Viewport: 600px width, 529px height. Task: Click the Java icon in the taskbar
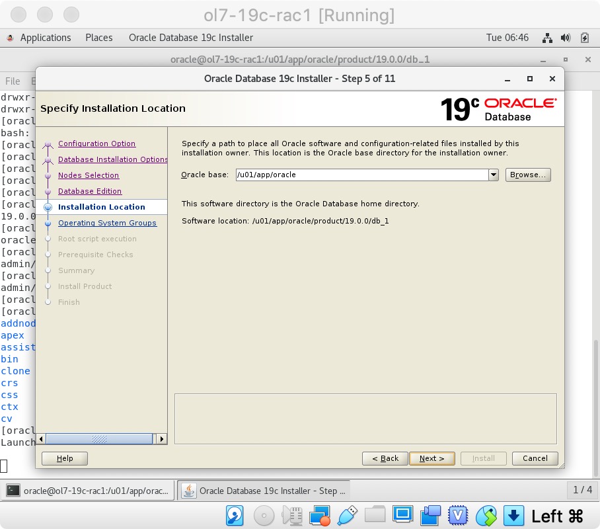click(188, 490)
